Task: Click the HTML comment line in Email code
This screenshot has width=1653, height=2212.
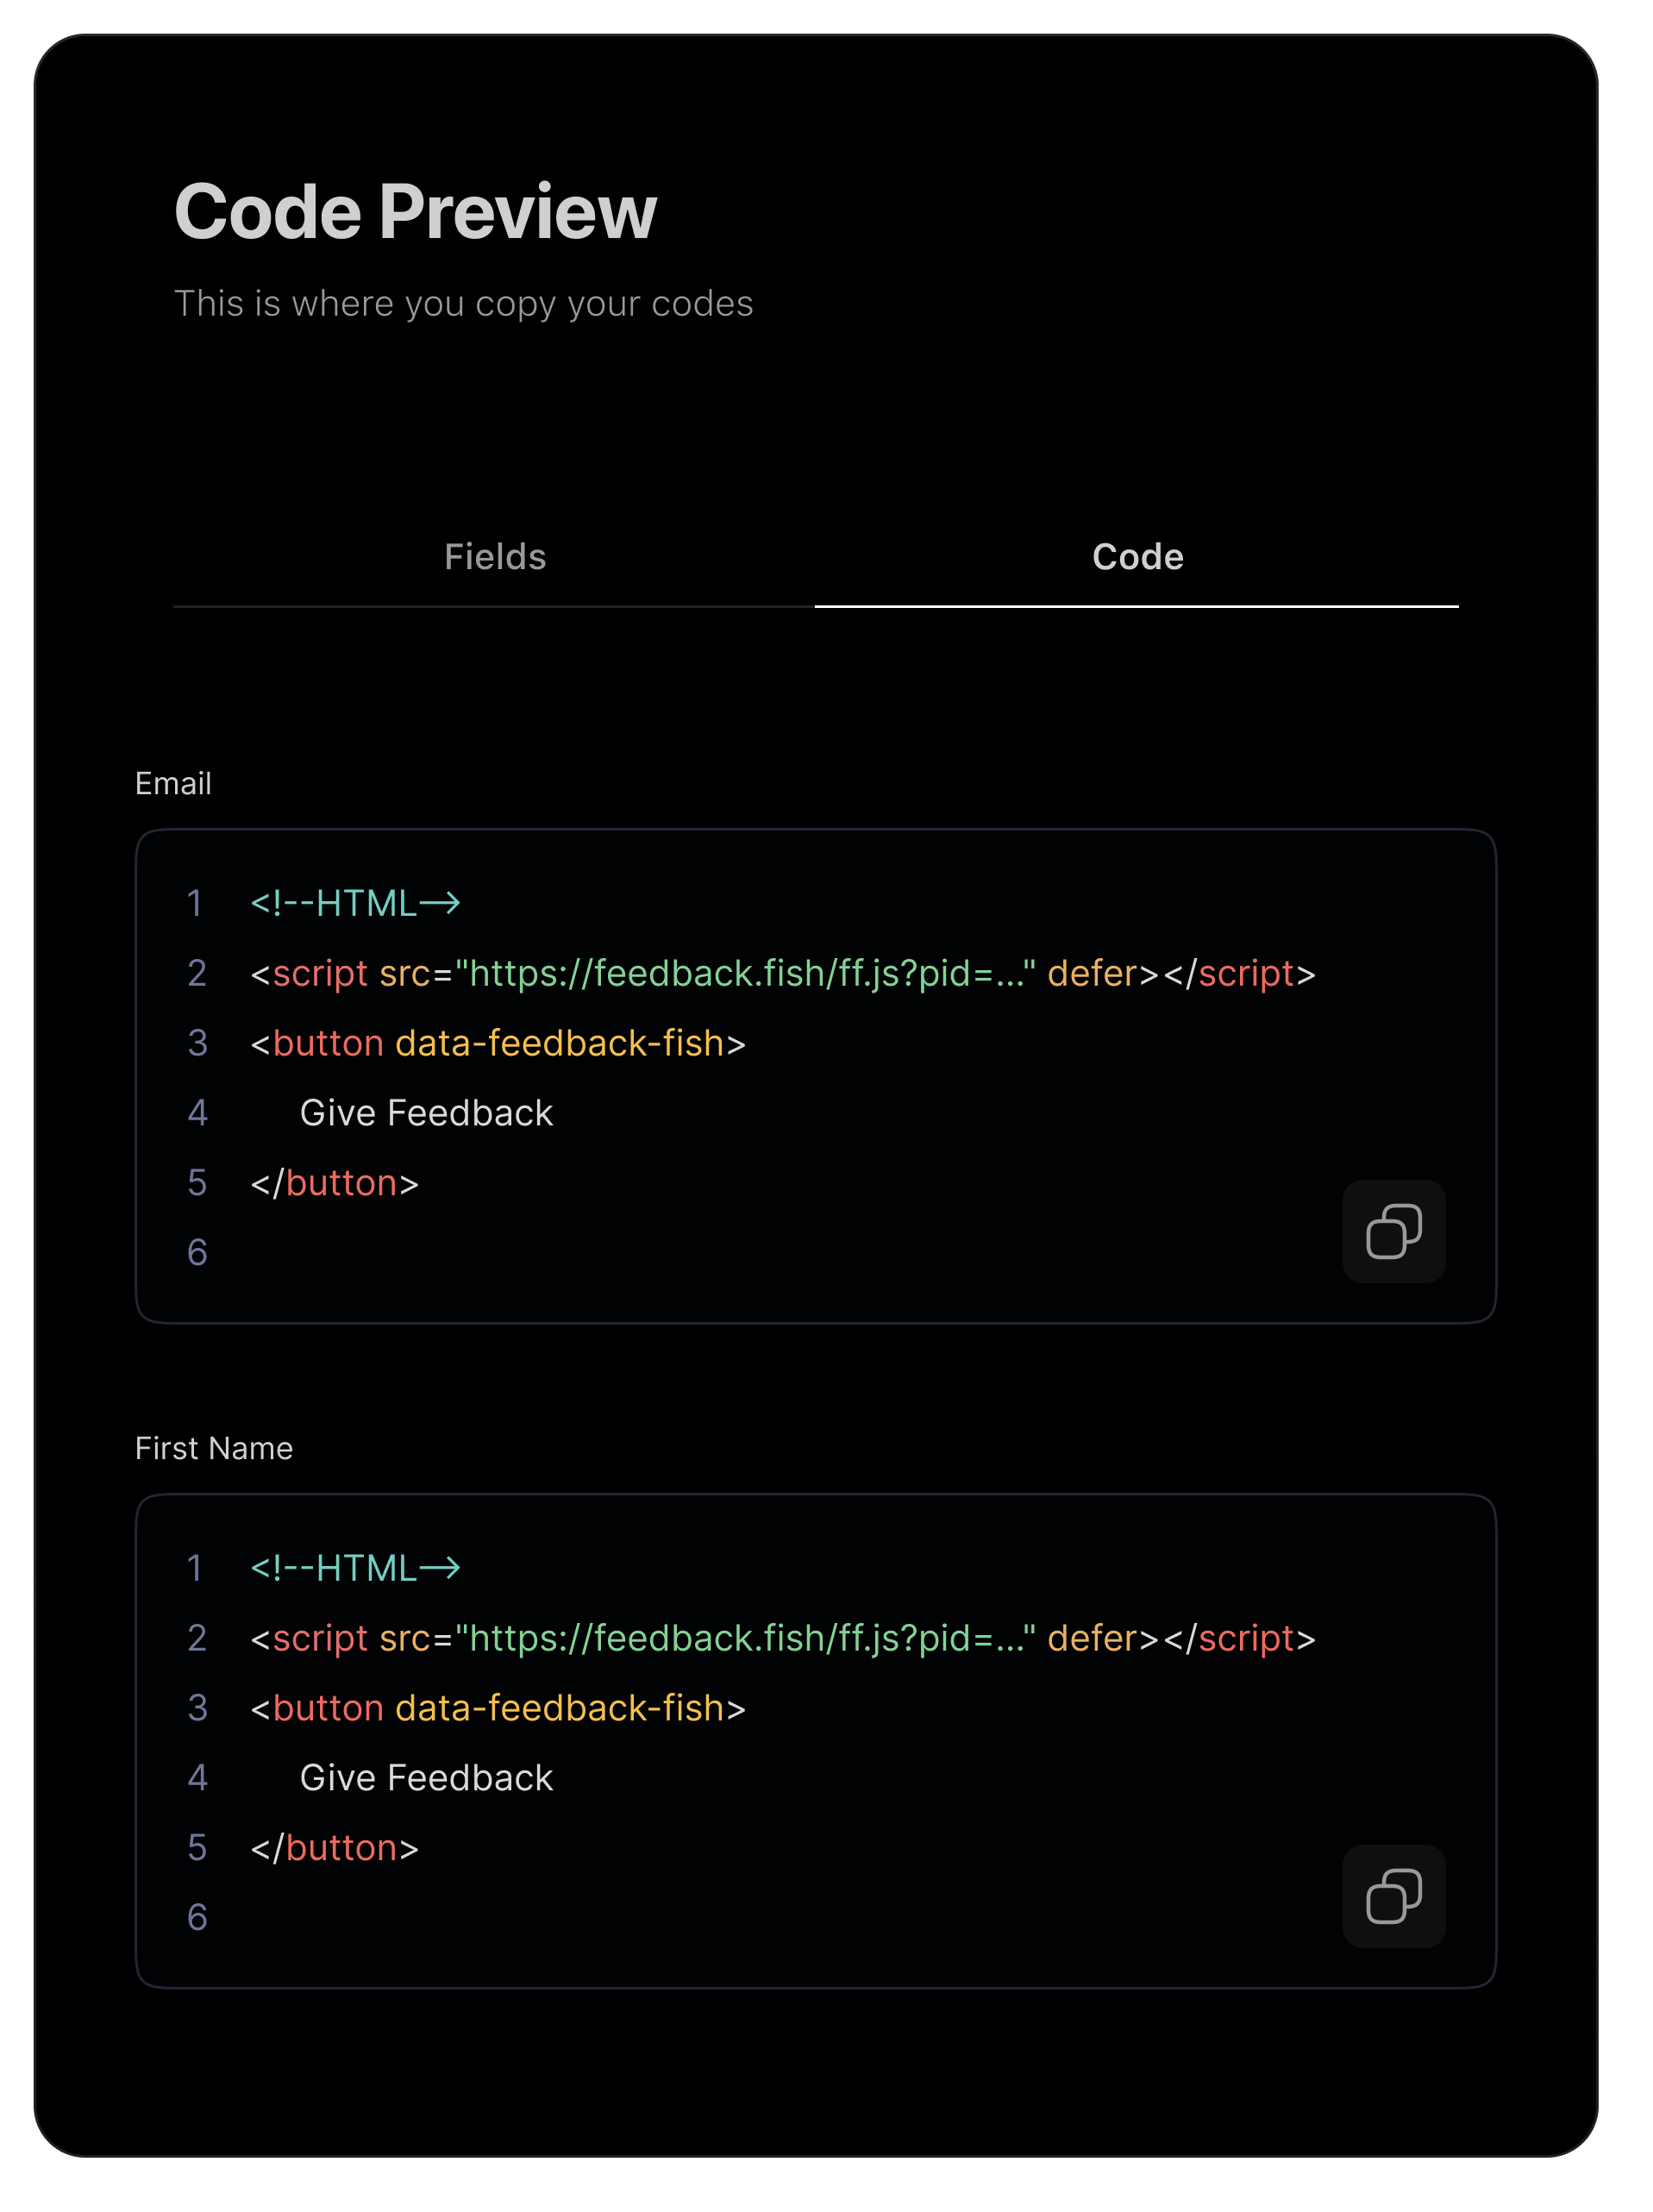Action: tap(355, 903)
